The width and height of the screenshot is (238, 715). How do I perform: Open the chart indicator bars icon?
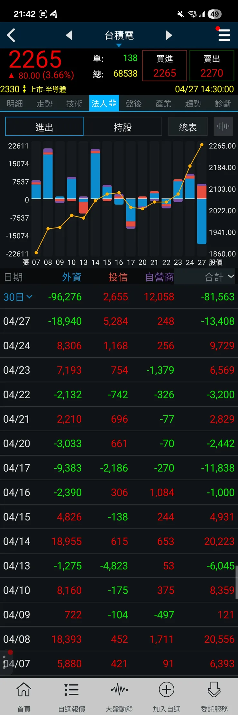223,126
